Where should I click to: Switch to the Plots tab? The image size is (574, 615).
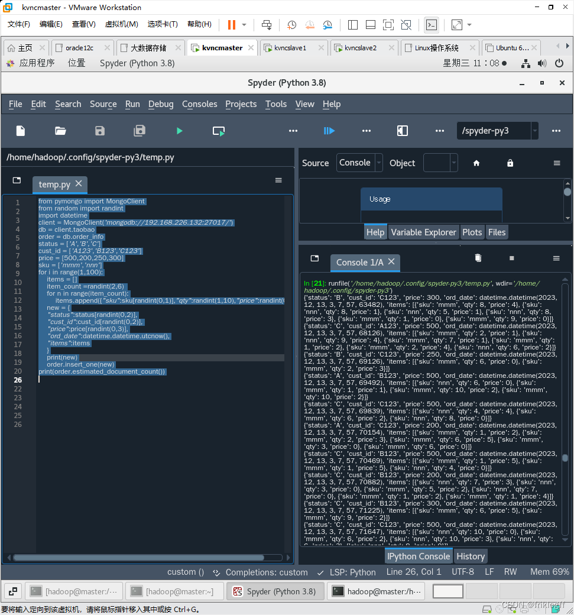tap(472, 232)
